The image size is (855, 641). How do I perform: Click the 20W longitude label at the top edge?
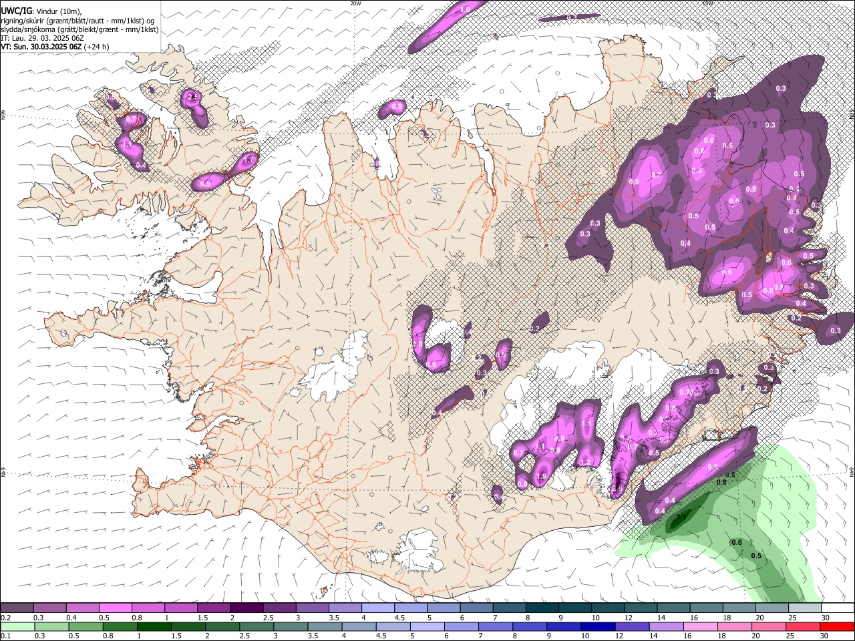coord(355,3)
